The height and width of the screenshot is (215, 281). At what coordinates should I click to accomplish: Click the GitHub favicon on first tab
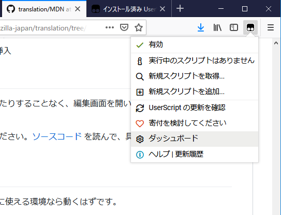pos(11,9)
